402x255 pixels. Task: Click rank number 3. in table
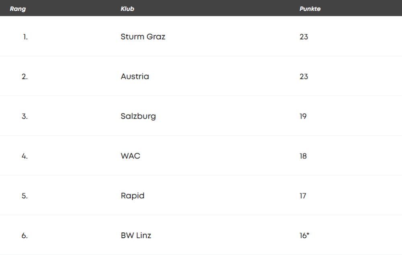click(x=25, y=116)
